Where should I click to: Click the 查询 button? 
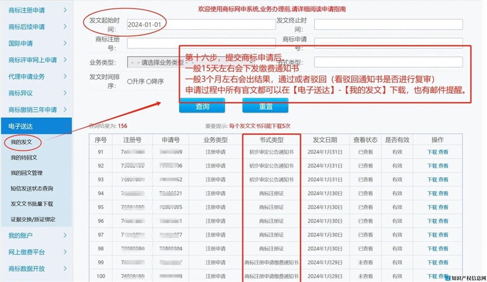202,107
